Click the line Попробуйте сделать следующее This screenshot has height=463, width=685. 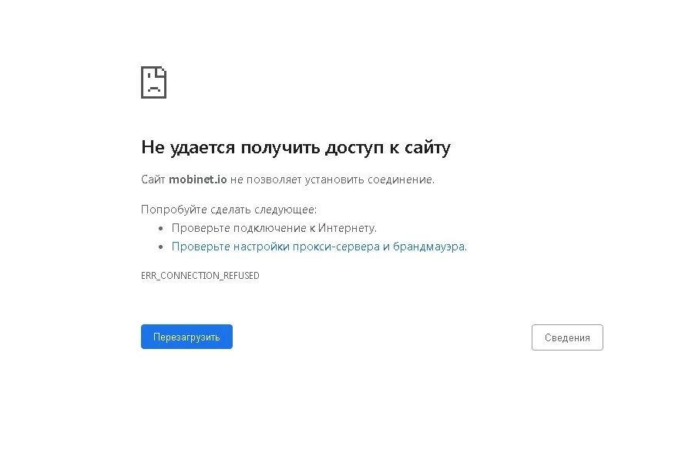click(x=228, y=208)
